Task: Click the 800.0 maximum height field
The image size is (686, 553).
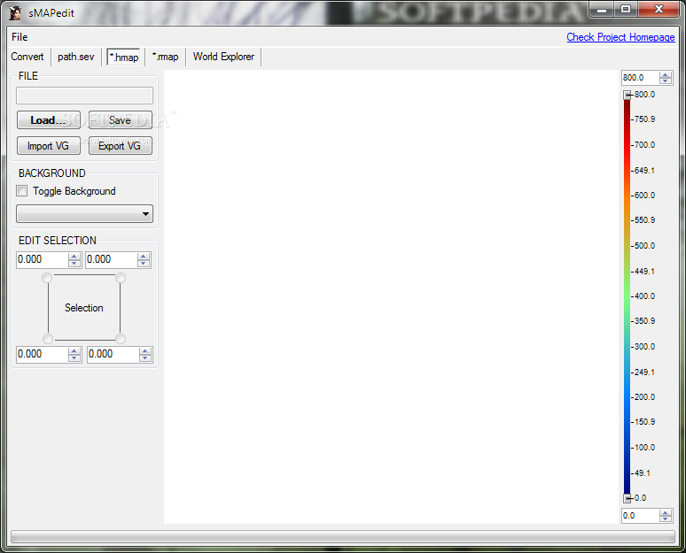Action: (640, 78)
